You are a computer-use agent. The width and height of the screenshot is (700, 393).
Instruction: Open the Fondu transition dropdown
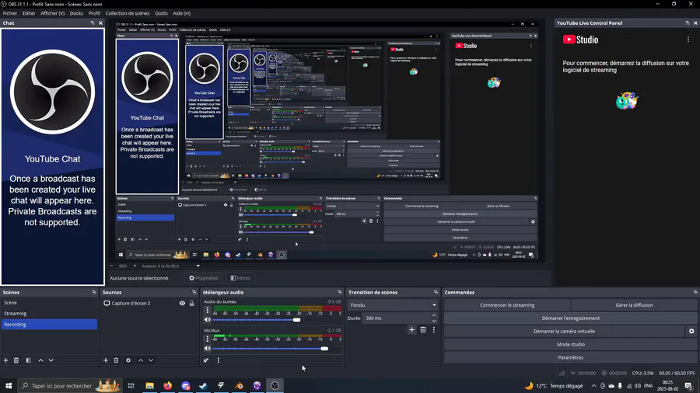394,305
